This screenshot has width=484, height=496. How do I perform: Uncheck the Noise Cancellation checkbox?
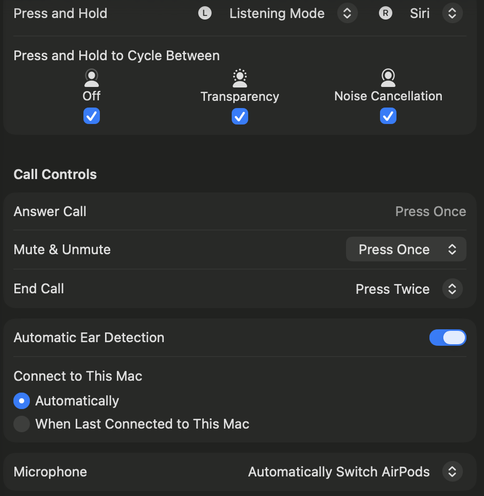[388, 116]
